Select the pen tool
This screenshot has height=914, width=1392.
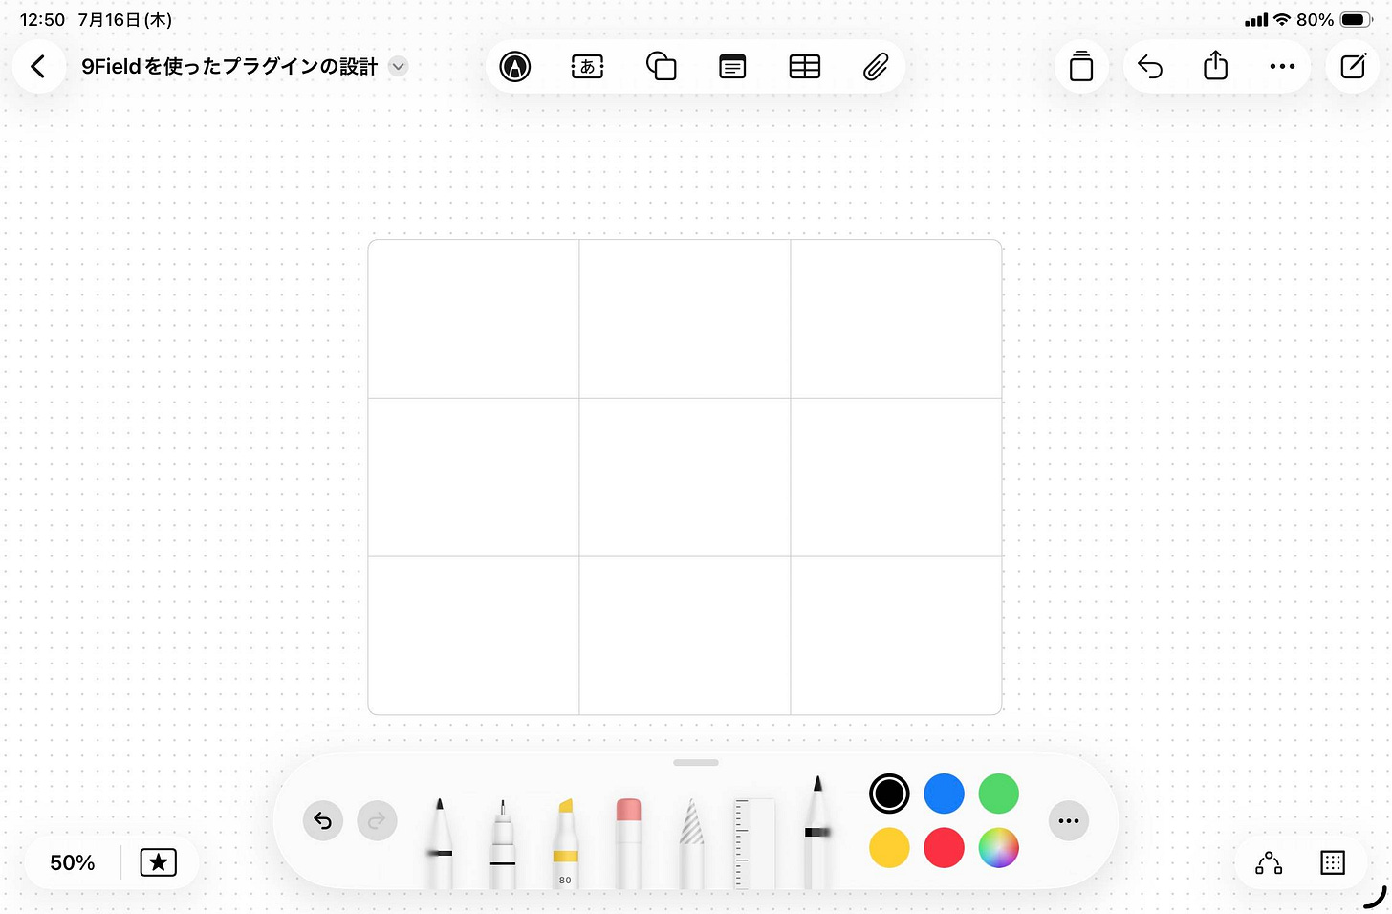coord(439,843)
